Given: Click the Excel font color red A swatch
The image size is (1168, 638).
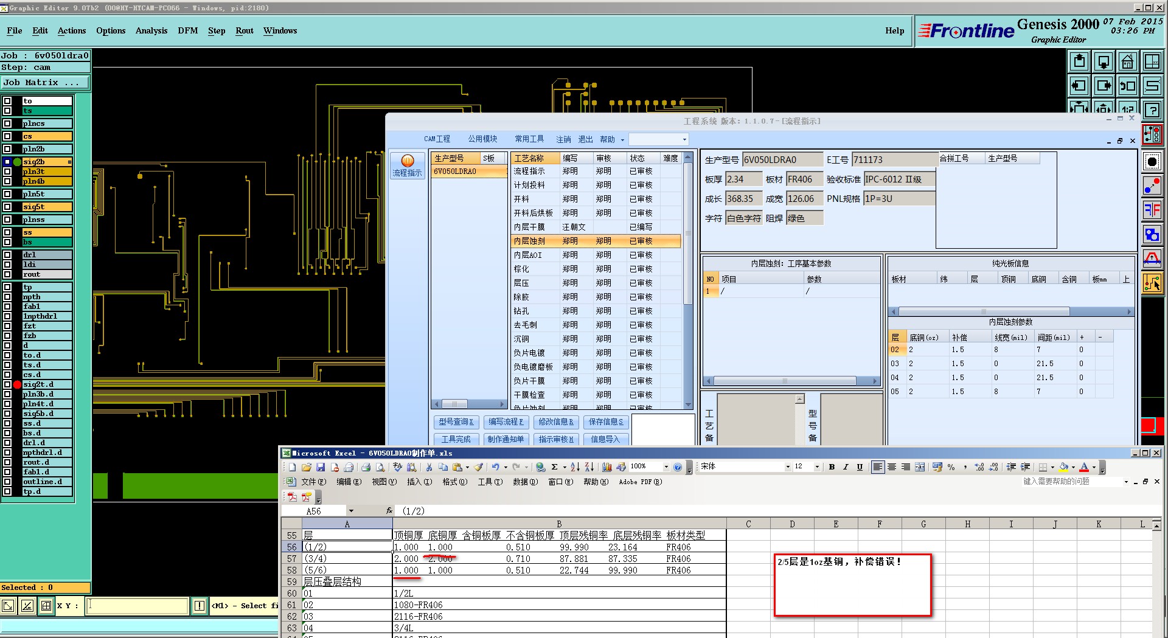Looking at the screenshot, I should [1084, 467].
